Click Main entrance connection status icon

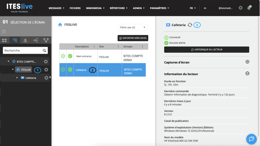pyautogui.click(x=63, y=56)
